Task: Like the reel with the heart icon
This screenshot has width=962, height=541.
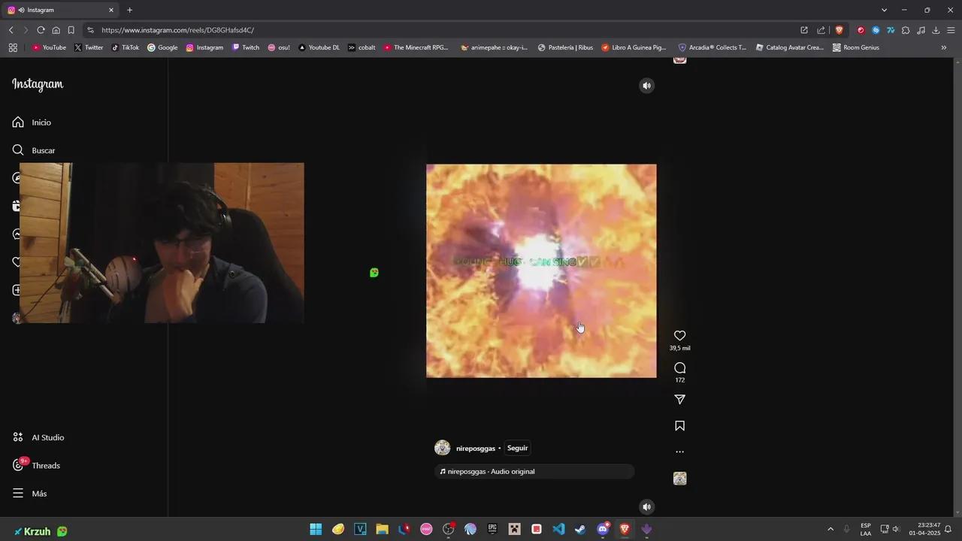Action: point(679,336)
